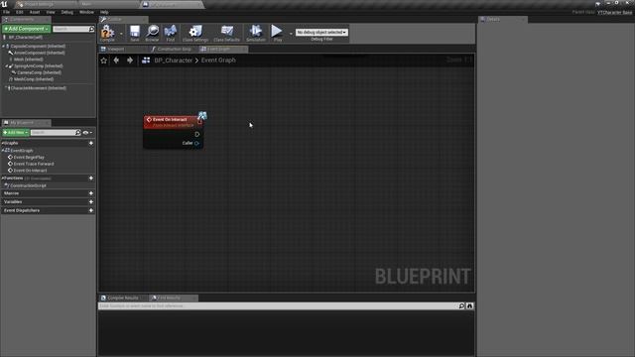Click the graph grid icon before BP_Character breadcrumb
635x357 pixels.
146,60
